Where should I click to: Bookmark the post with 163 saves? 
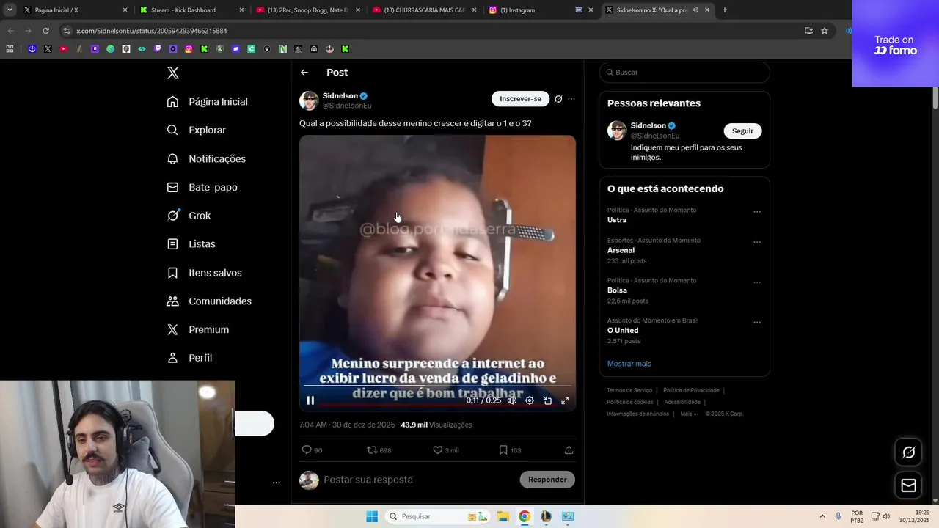[509, 450]
